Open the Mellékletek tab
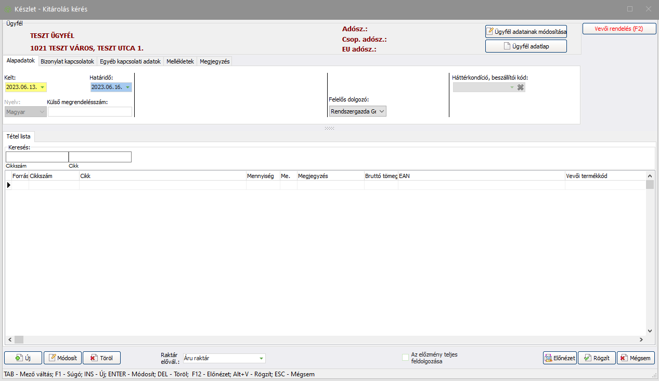The height and width of the screenshot is (381, 659). coord(180,61)
